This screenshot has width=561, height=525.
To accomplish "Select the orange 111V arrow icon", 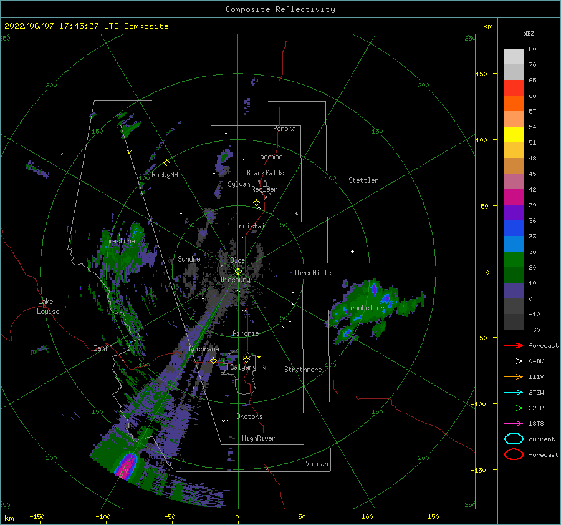I will (x=514, y=376).
